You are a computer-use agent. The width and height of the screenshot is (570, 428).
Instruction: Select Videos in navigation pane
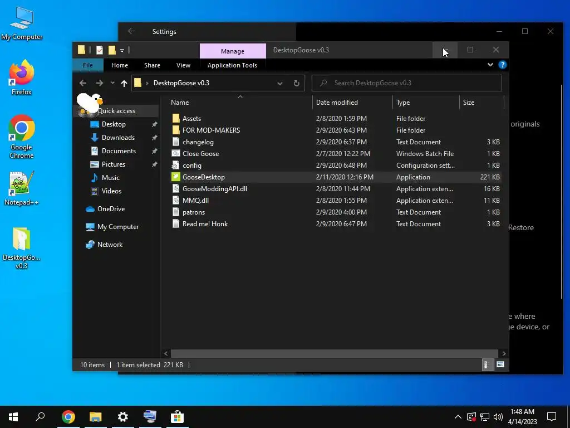pos(111,191)
